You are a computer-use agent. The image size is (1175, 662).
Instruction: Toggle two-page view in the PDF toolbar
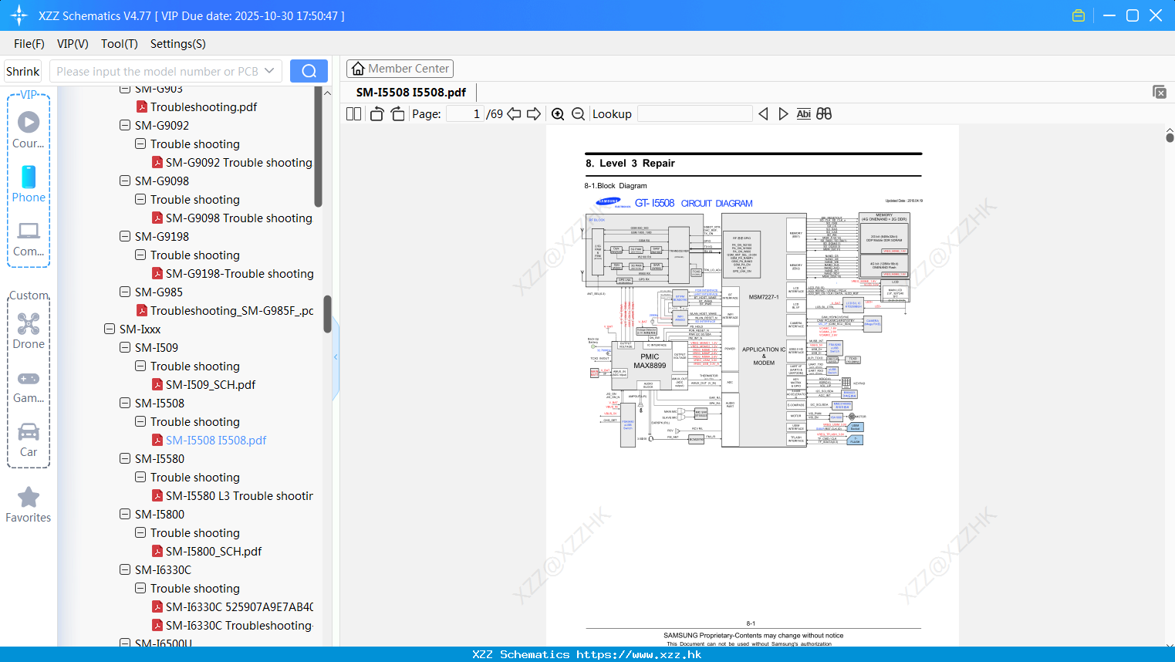(x=354, y=114)
